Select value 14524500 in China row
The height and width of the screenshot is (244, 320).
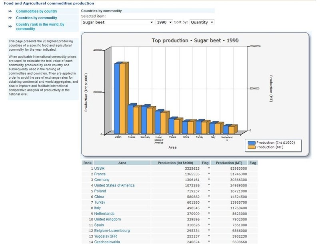click(x=238, y=197)
